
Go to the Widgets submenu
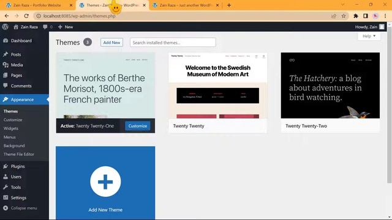pos(11,128)
